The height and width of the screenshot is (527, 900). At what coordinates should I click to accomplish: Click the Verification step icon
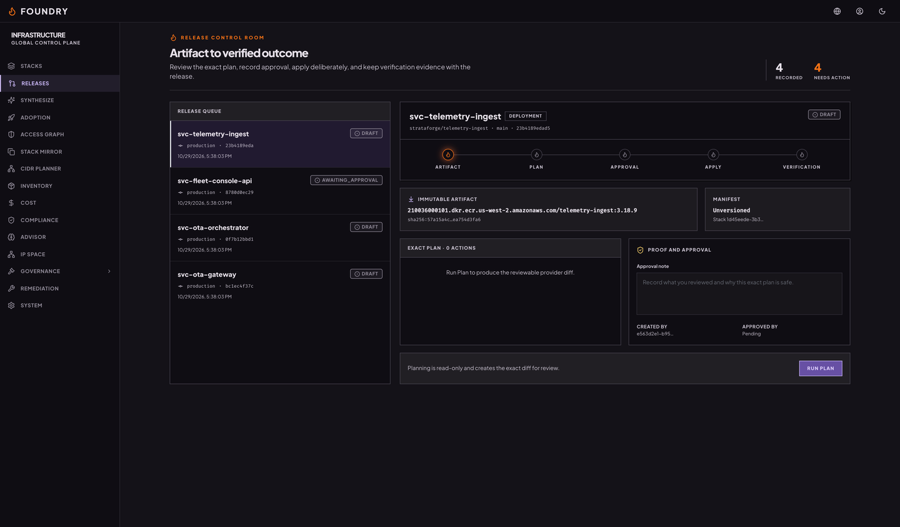coord(802,155)
